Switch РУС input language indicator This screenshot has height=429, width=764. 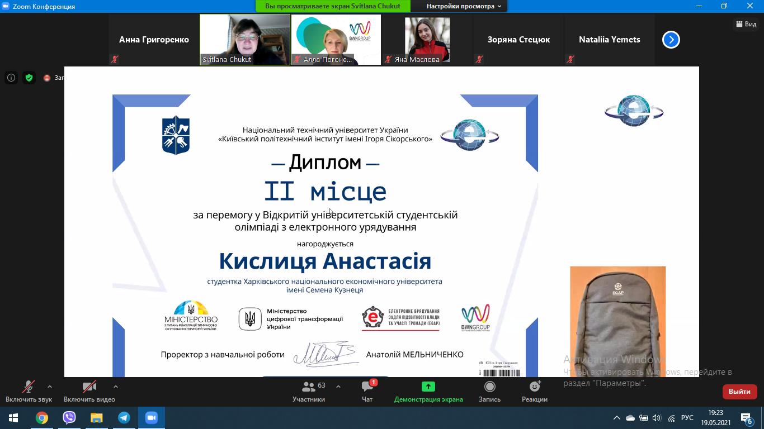[x=687, y=418]
